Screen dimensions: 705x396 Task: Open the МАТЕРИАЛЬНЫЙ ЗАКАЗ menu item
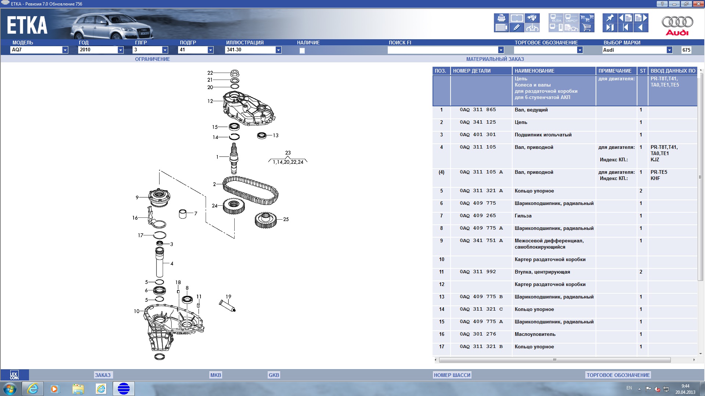(495, 59)
